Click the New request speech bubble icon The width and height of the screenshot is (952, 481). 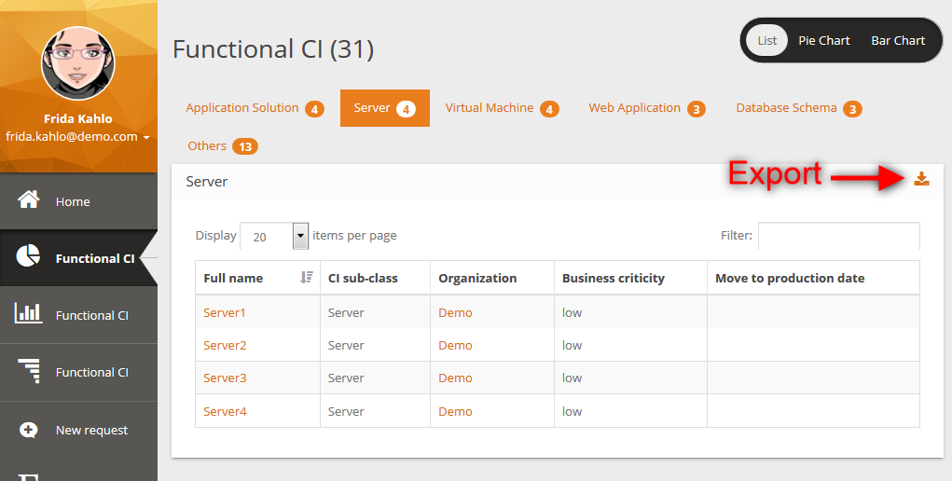click(x=29, y=430)
